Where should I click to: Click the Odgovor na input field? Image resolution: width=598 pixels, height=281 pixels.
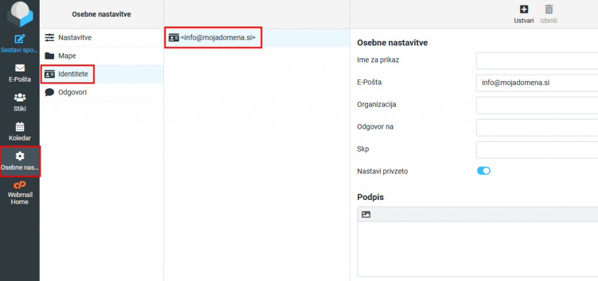click(537, 127)
